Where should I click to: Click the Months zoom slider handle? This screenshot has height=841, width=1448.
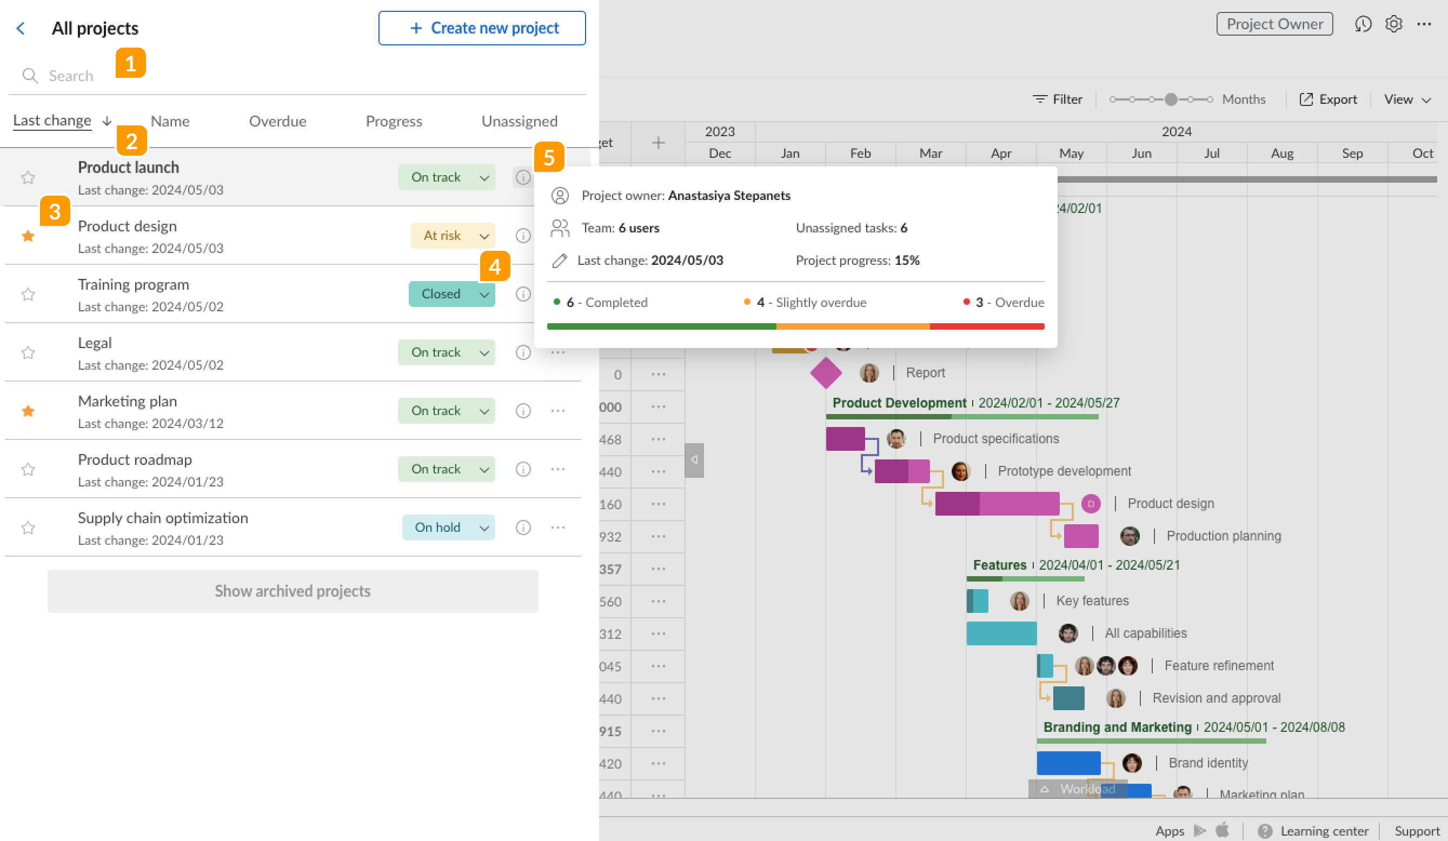pos(1171,99)
